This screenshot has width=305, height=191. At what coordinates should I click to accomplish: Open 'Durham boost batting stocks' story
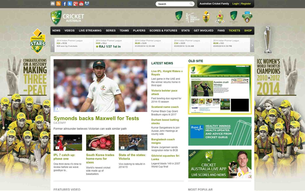click(x=165, y=121)
